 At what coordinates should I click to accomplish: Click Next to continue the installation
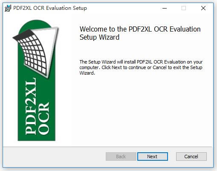click(153, 157)
